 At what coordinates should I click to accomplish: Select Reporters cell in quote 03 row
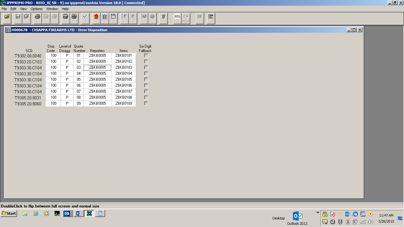tap(97, 68)
